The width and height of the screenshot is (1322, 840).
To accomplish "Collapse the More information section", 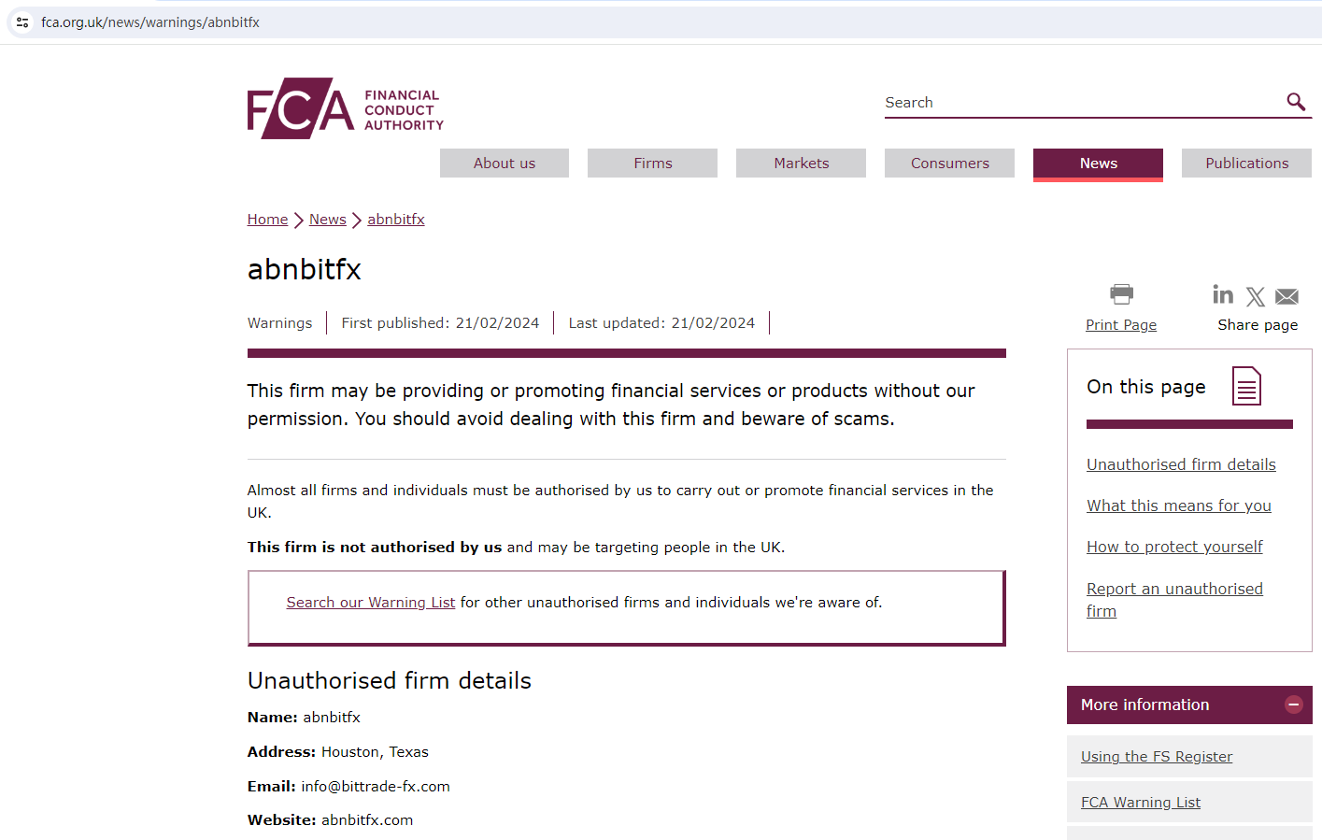I will [1293, 705].
